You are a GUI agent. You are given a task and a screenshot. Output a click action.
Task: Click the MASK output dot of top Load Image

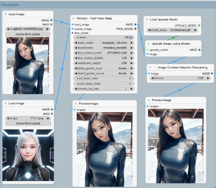coord(51,24)
